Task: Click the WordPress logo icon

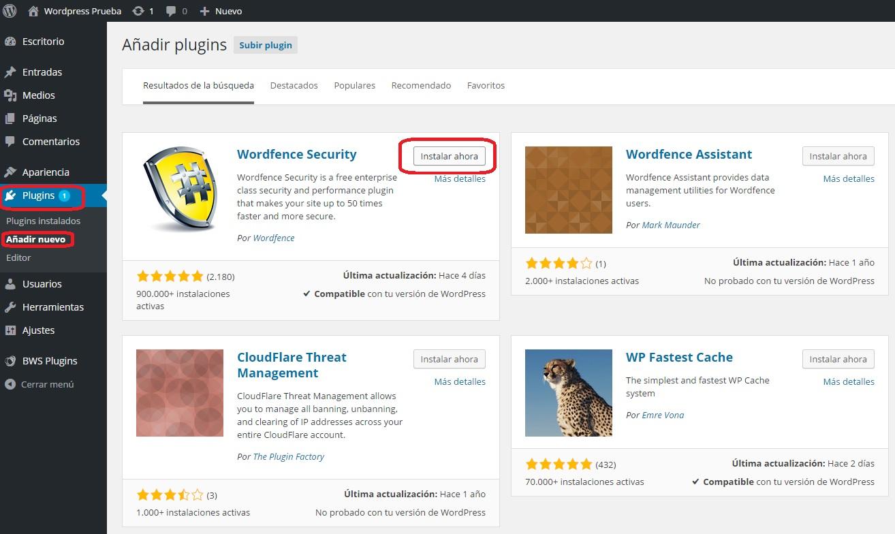Action: coord(10,11)
